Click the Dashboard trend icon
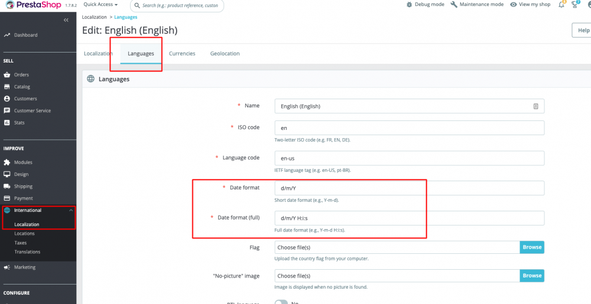Viewport: 591px width, 304px height. pos(7,35)
